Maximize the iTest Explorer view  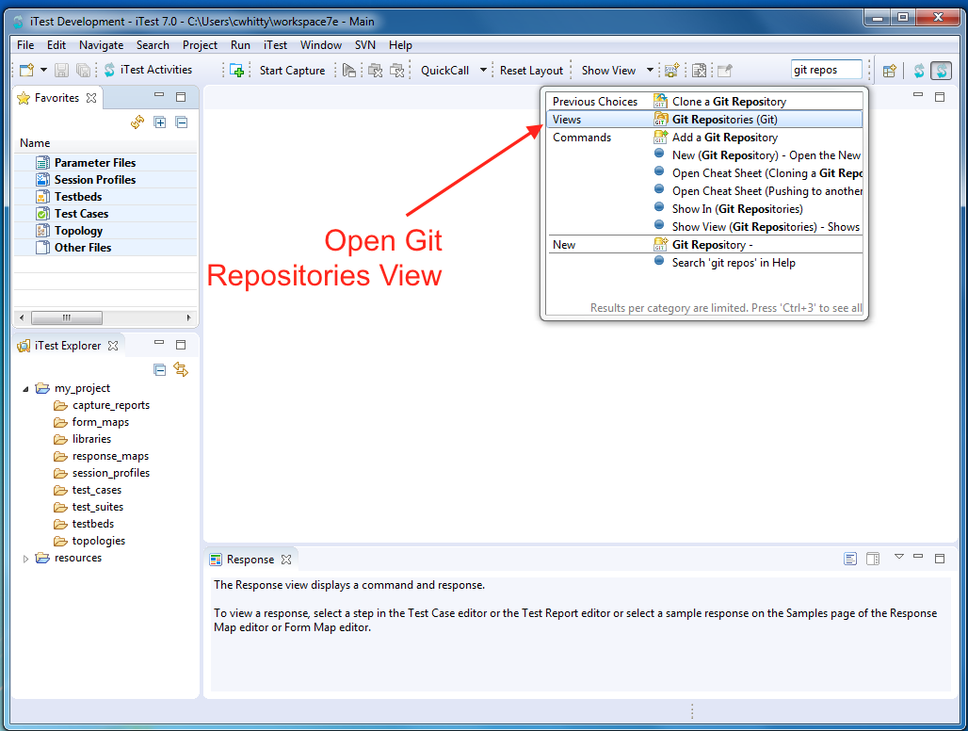(181, 345)
